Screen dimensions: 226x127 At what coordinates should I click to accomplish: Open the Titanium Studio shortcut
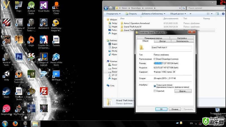click(19, 94)
